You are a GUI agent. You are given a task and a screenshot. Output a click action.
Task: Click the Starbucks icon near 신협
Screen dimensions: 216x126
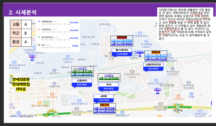click(179, 96)
